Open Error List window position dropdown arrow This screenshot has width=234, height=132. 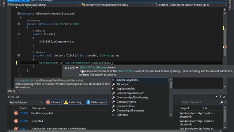216,97
